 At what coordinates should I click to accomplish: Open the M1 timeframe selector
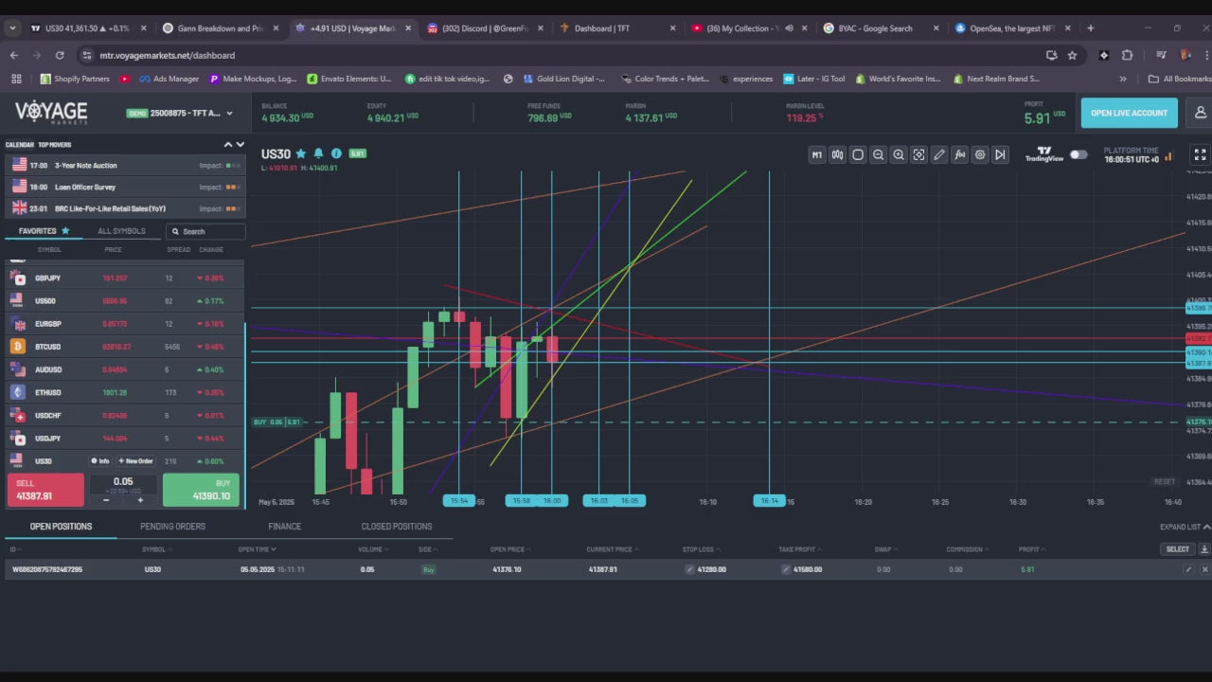pos(817,154)
